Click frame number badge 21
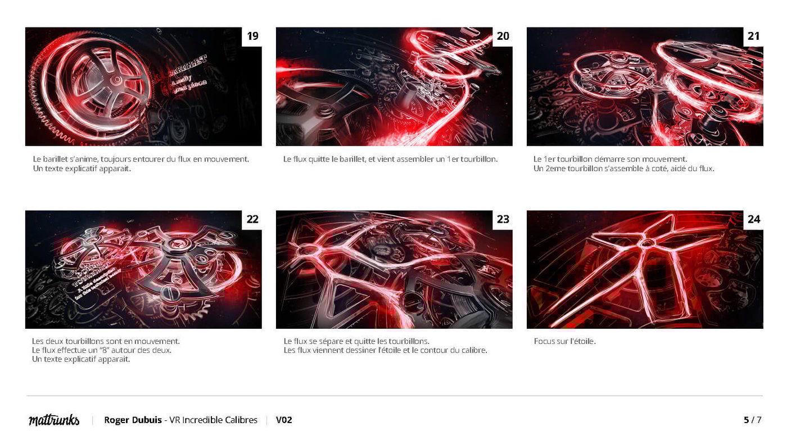The height and width of the screenshot is (445, 787). point(753,36)
